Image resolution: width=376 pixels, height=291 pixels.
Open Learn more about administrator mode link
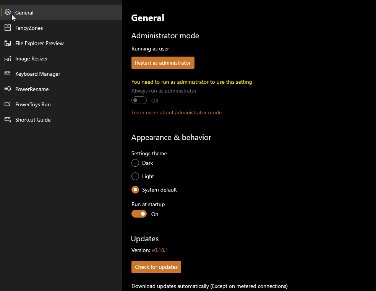coord(177,112)
